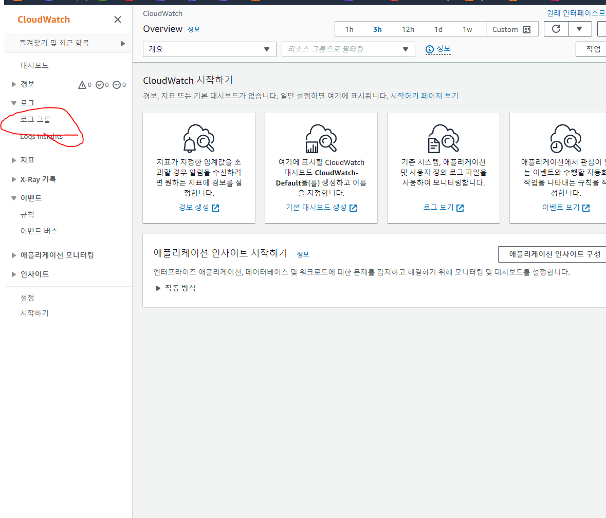Select the 1d time range
Image resolution: width=606 pixels, height=518 pixels.
(438, 29)
